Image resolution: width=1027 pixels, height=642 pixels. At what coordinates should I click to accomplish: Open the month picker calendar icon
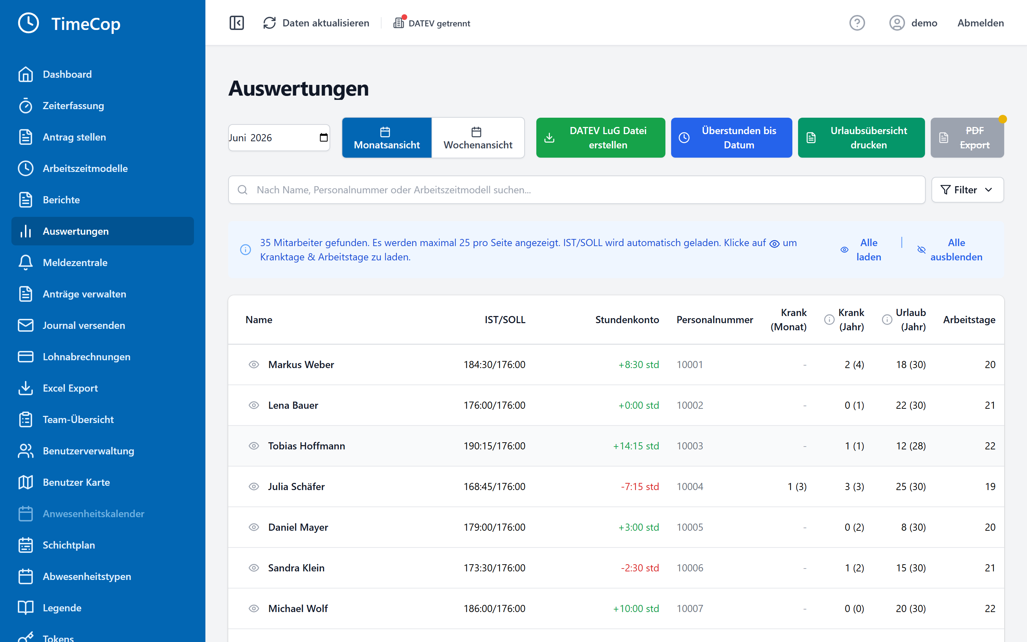323,138
